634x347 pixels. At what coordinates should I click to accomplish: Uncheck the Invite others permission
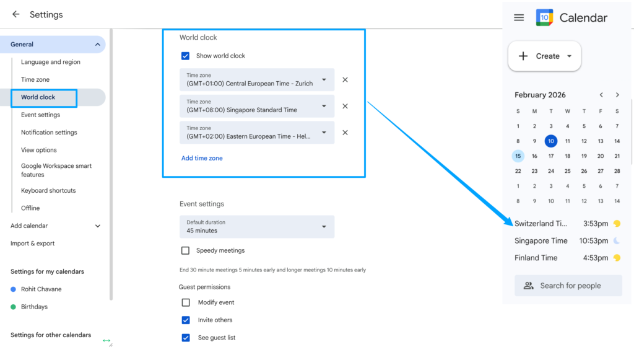(185, 320)
